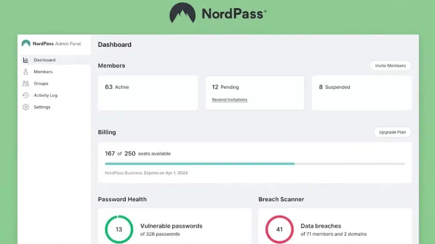Click the Activity Log clock icon
Viewport: 435px width, 244px height.
coord(25,95)
